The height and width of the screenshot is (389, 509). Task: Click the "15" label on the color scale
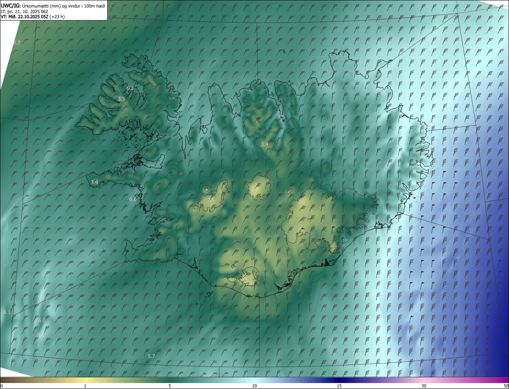click(x=339, y=386)
